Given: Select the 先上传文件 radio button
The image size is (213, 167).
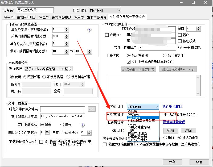Looking at the screenshot, I should (x=165, y=56).
